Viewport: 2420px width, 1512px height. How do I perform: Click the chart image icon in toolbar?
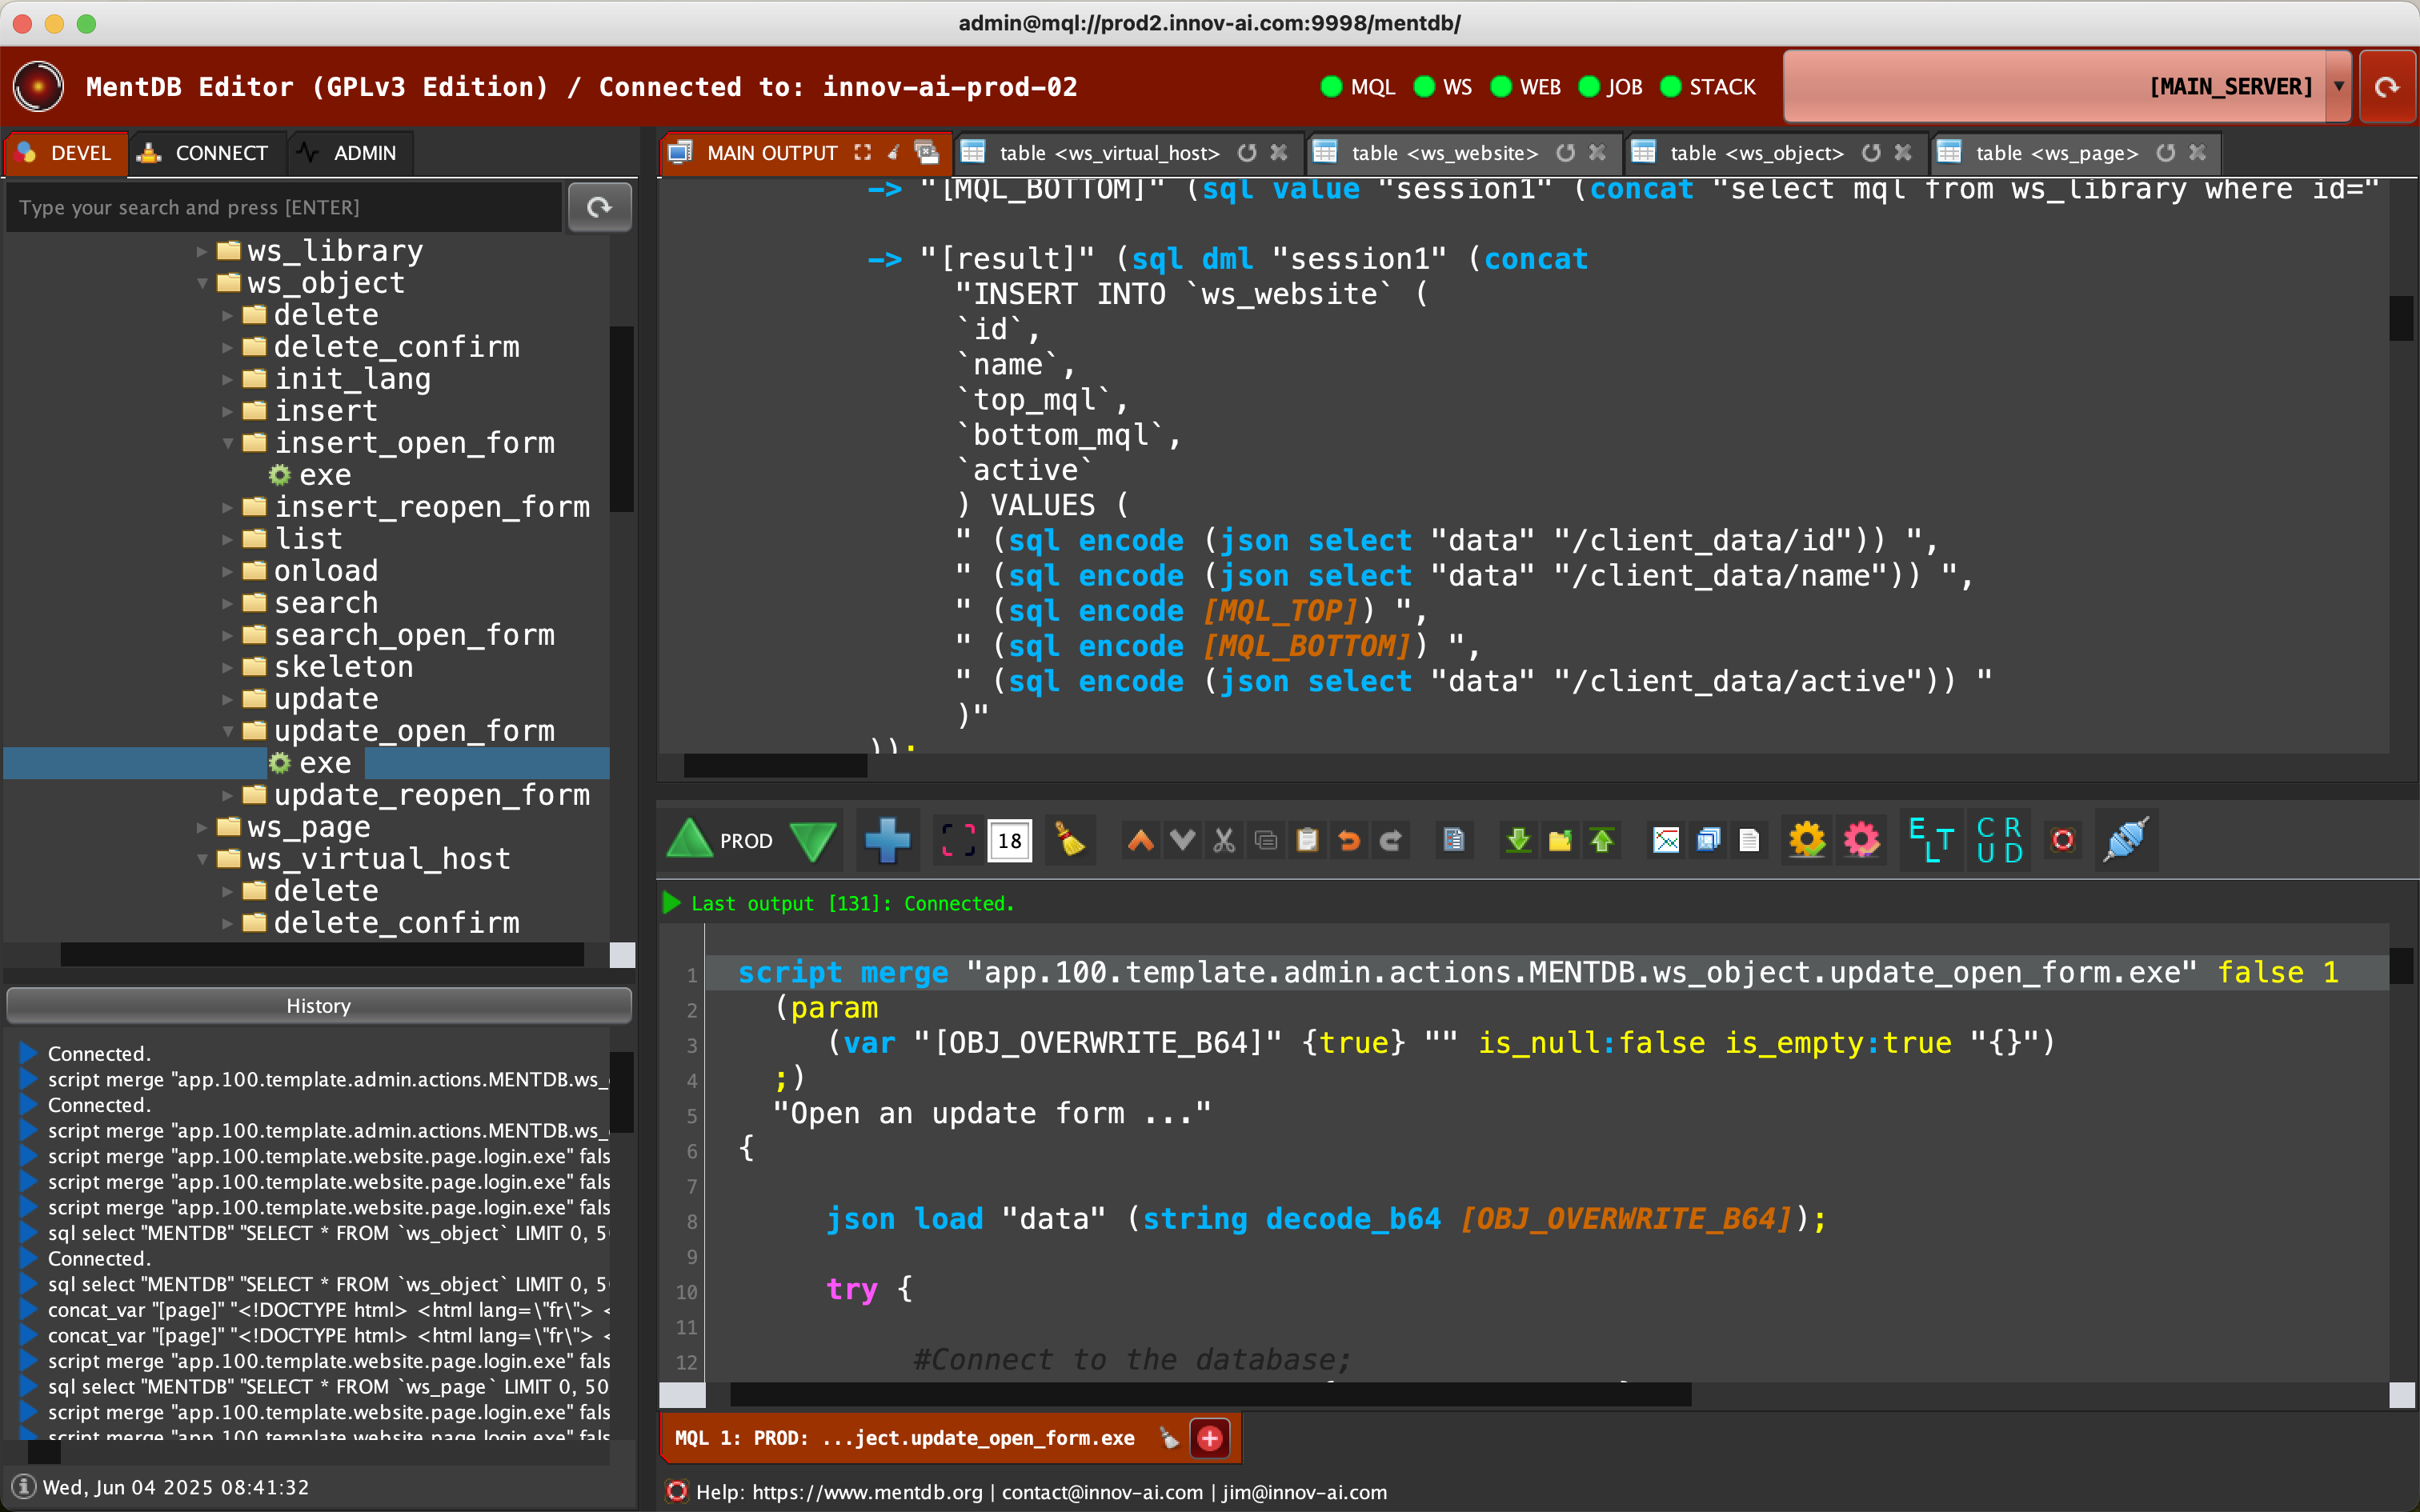pyautogui.click(x=1666, y=840)
